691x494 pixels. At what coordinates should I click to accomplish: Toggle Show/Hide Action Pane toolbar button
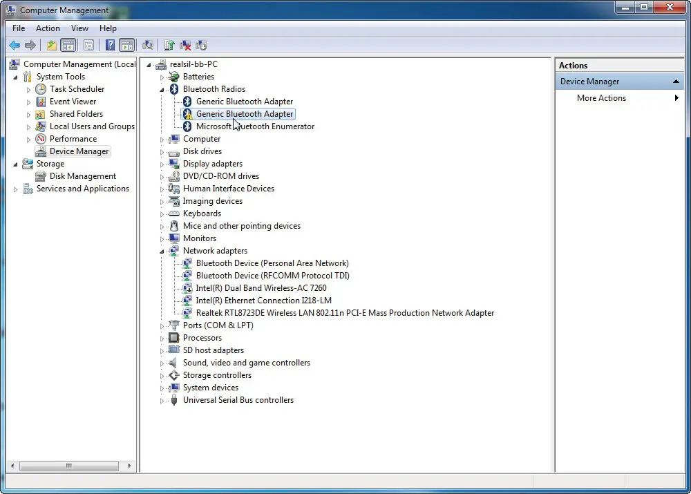(126, 46)
